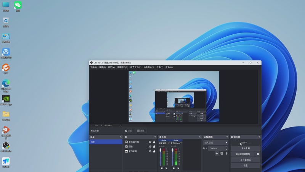Add a new transition with plus icon
The height and width of the screenshot is (172, 305).
tap(217, 154)
